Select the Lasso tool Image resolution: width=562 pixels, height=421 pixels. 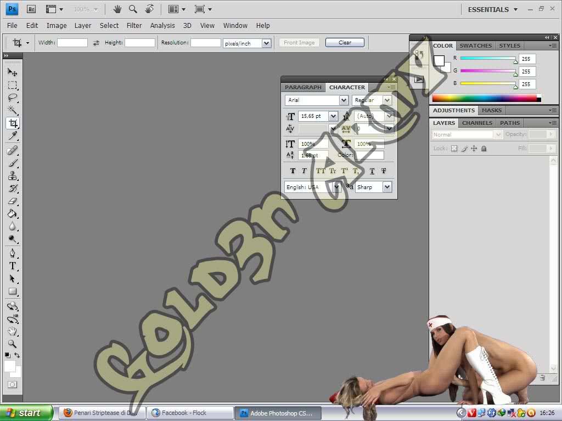coord(13,98)
